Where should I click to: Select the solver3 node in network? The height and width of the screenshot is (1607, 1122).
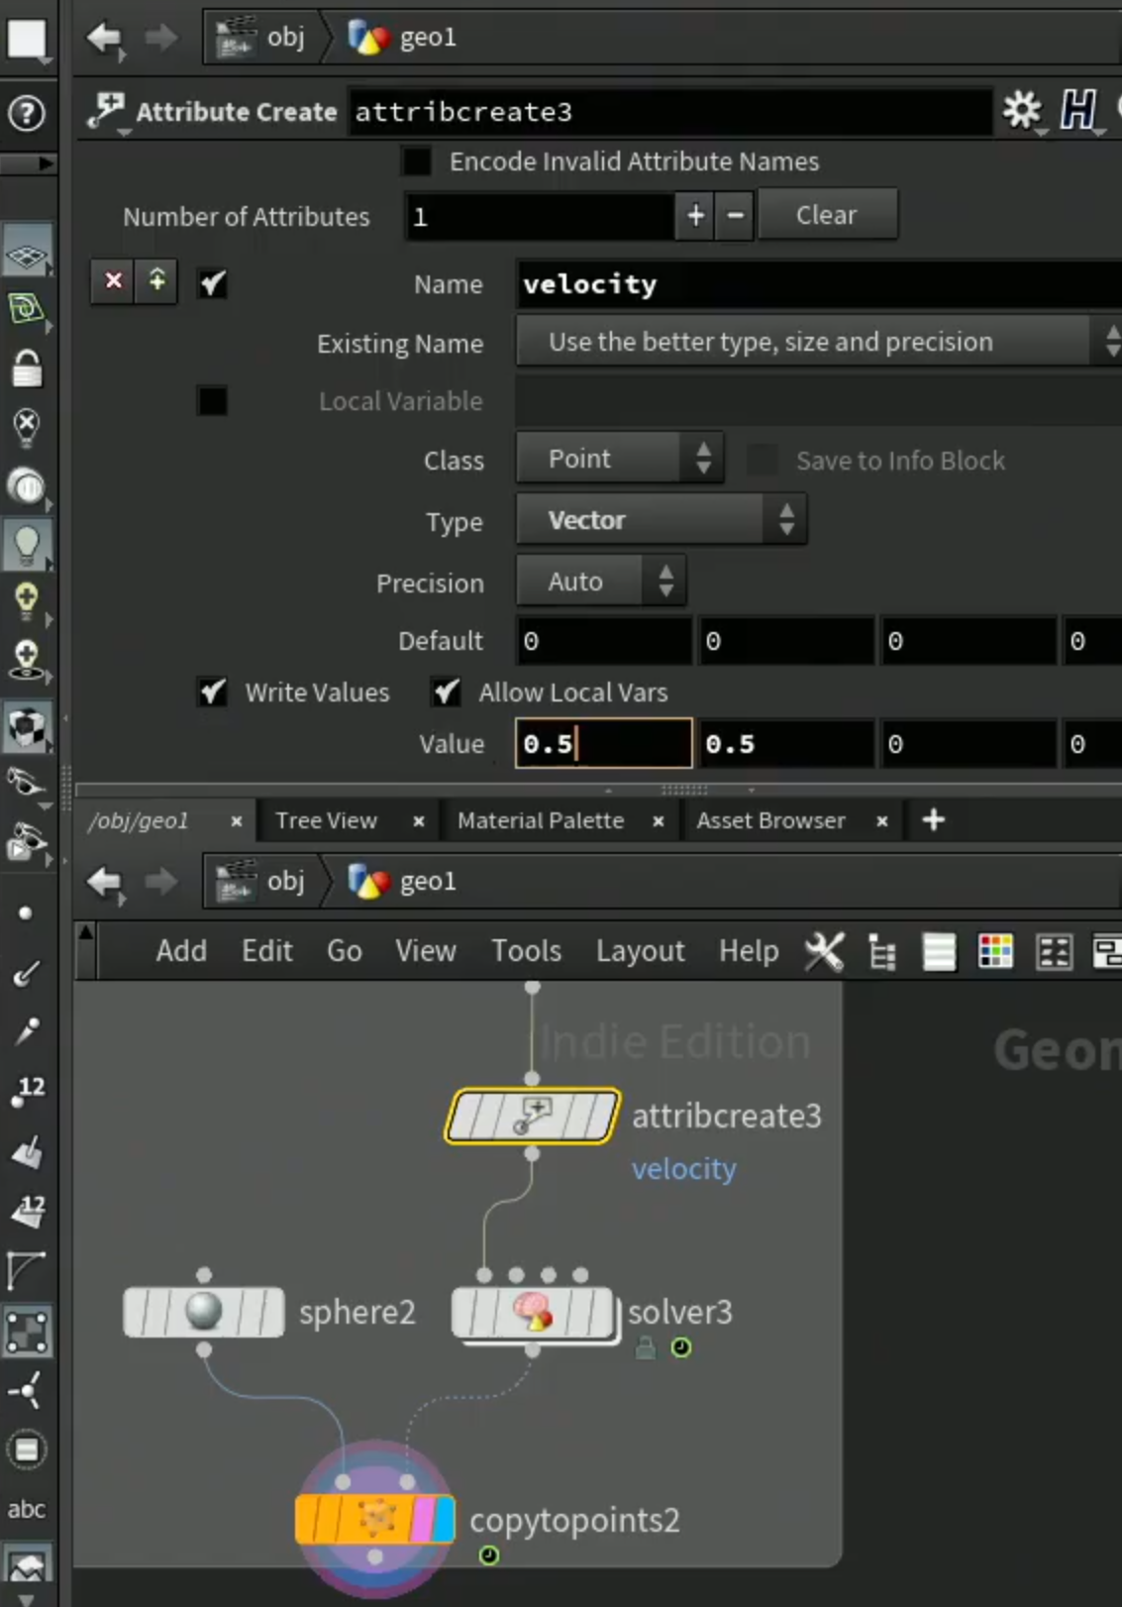point(534,1313)
